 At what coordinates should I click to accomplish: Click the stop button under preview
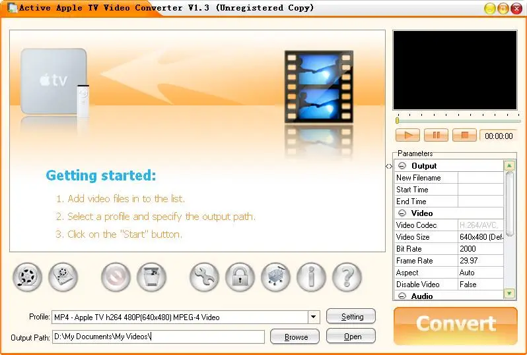464,135
